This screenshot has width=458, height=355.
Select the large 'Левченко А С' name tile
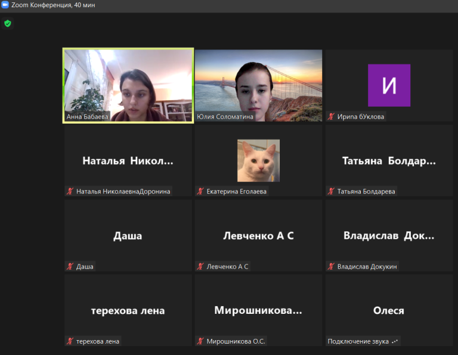[x=258, y=236]
